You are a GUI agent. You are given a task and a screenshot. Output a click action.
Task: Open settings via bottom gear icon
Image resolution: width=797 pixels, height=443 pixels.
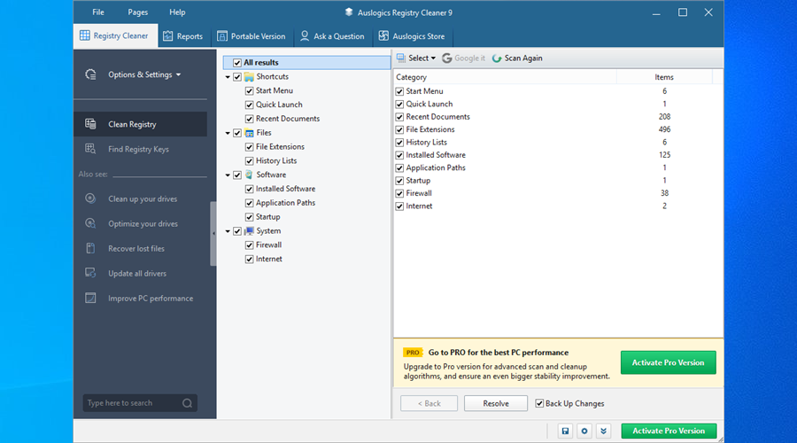tap(584, 431)
